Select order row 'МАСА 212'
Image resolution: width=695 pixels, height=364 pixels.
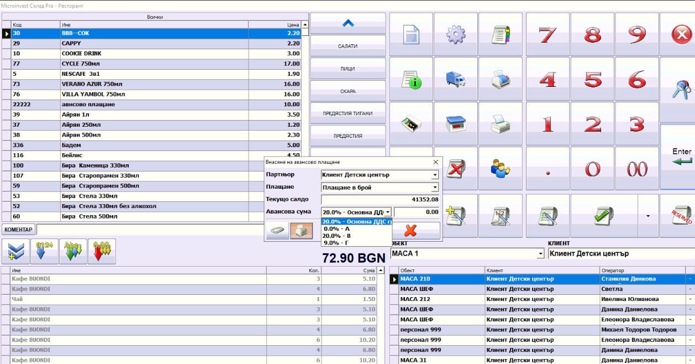pyautogui.click(x=543, y=299)
